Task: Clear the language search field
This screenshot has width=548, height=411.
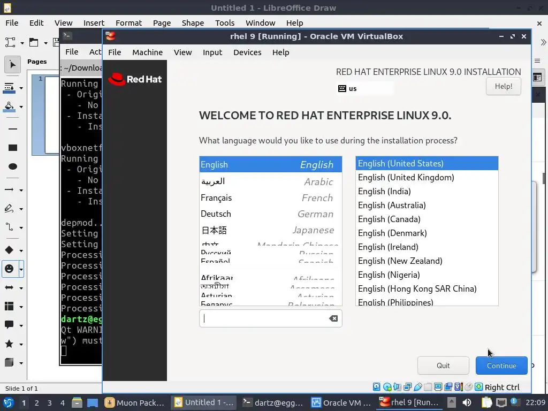Action: 333,318
